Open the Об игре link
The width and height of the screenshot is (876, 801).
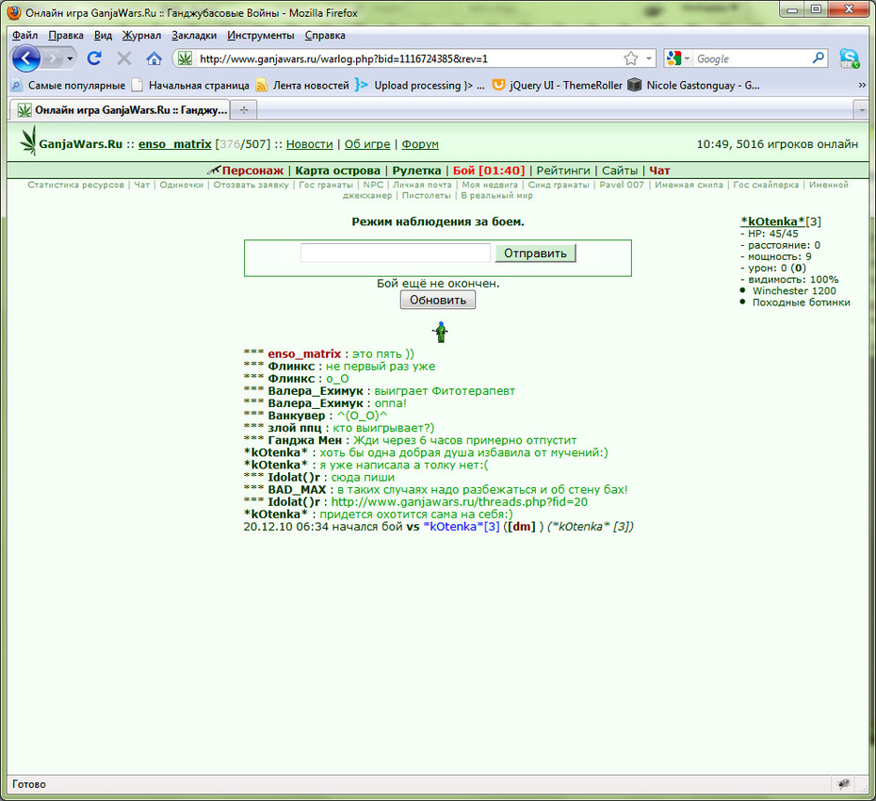coord(367,144)
